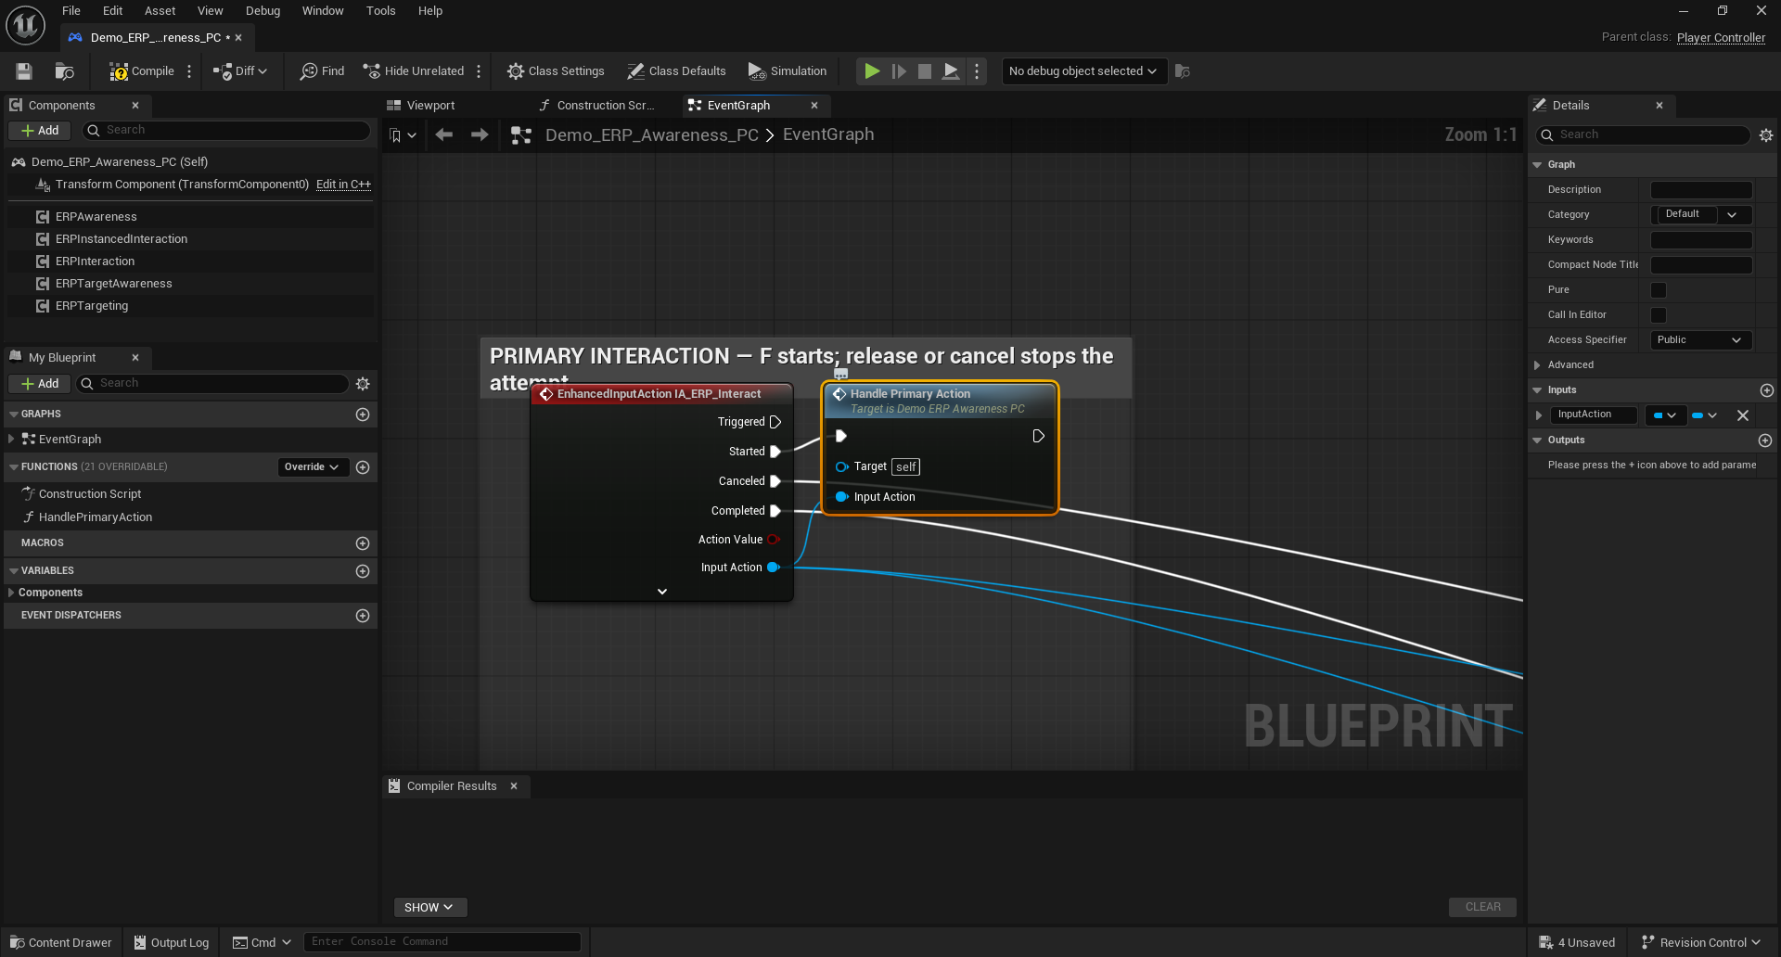
Task: Play the level in editor
Action: tap(872, 71)
